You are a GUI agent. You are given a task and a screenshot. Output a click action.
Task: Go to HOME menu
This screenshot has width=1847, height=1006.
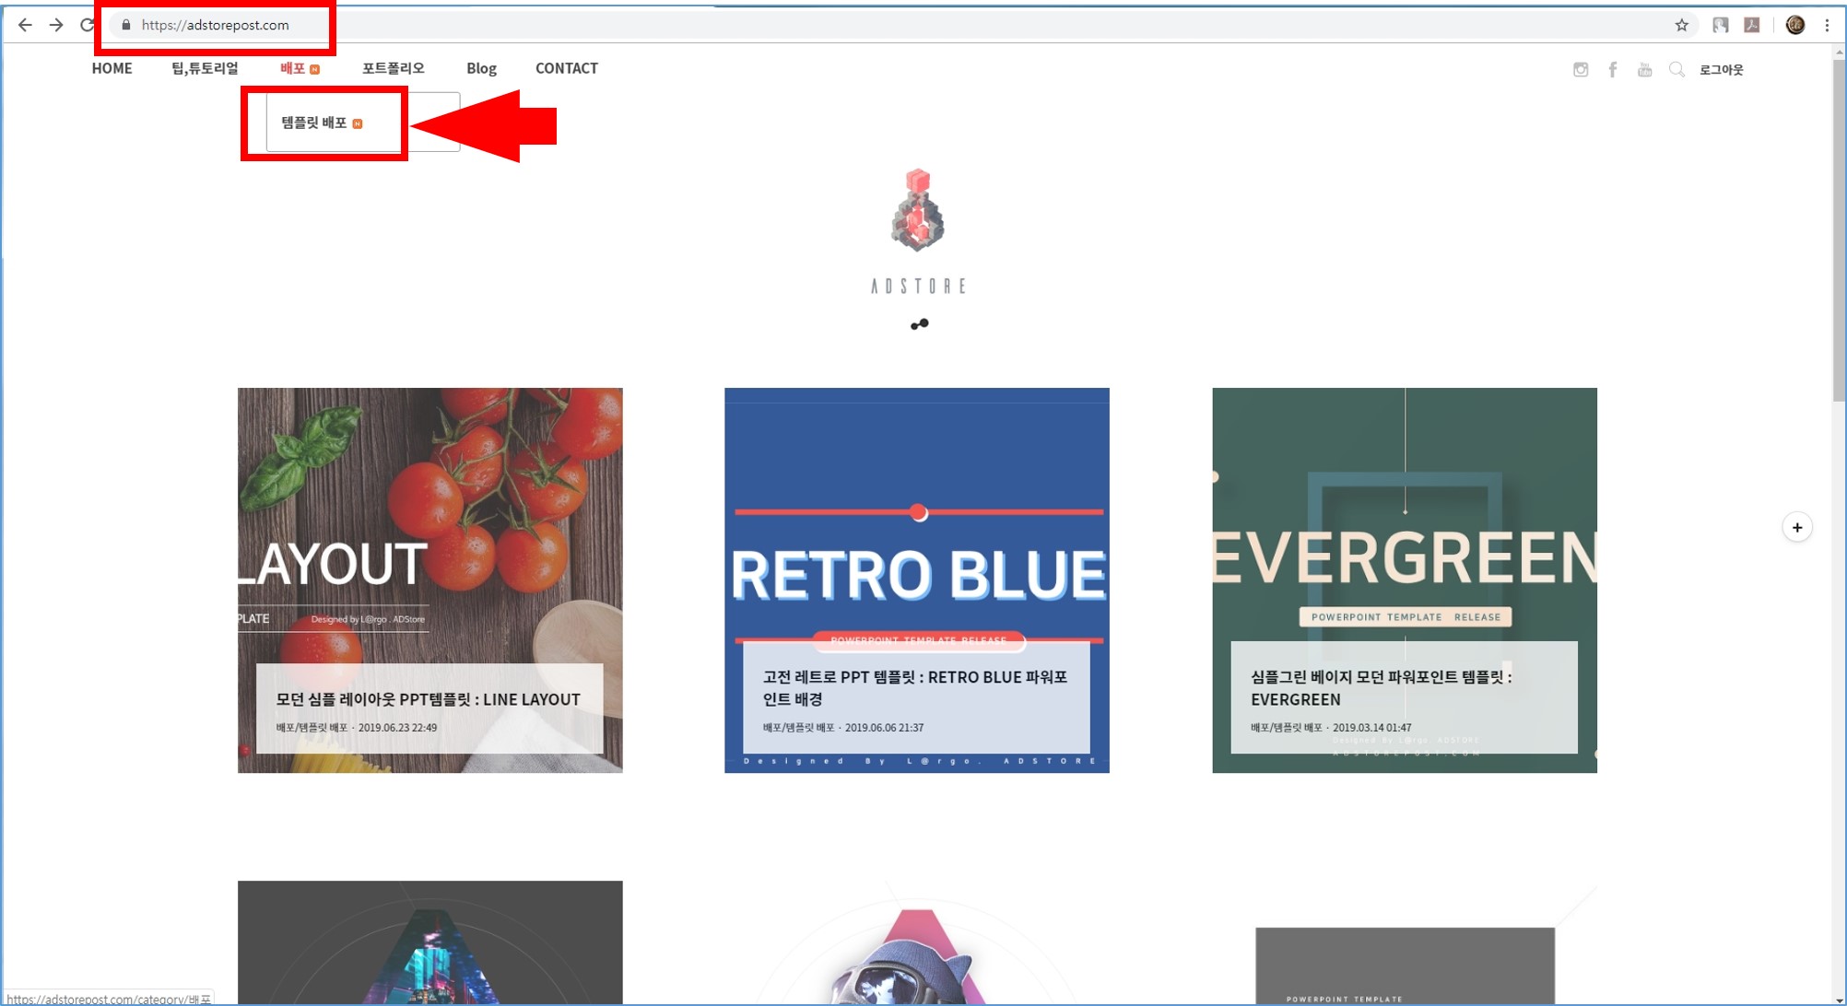(x=112, y=68)
